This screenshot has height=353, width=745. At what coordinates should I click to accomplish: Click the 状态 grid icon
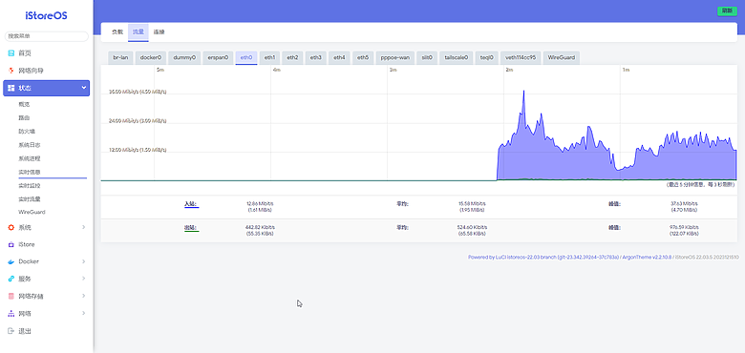click(x=11, y=88)
